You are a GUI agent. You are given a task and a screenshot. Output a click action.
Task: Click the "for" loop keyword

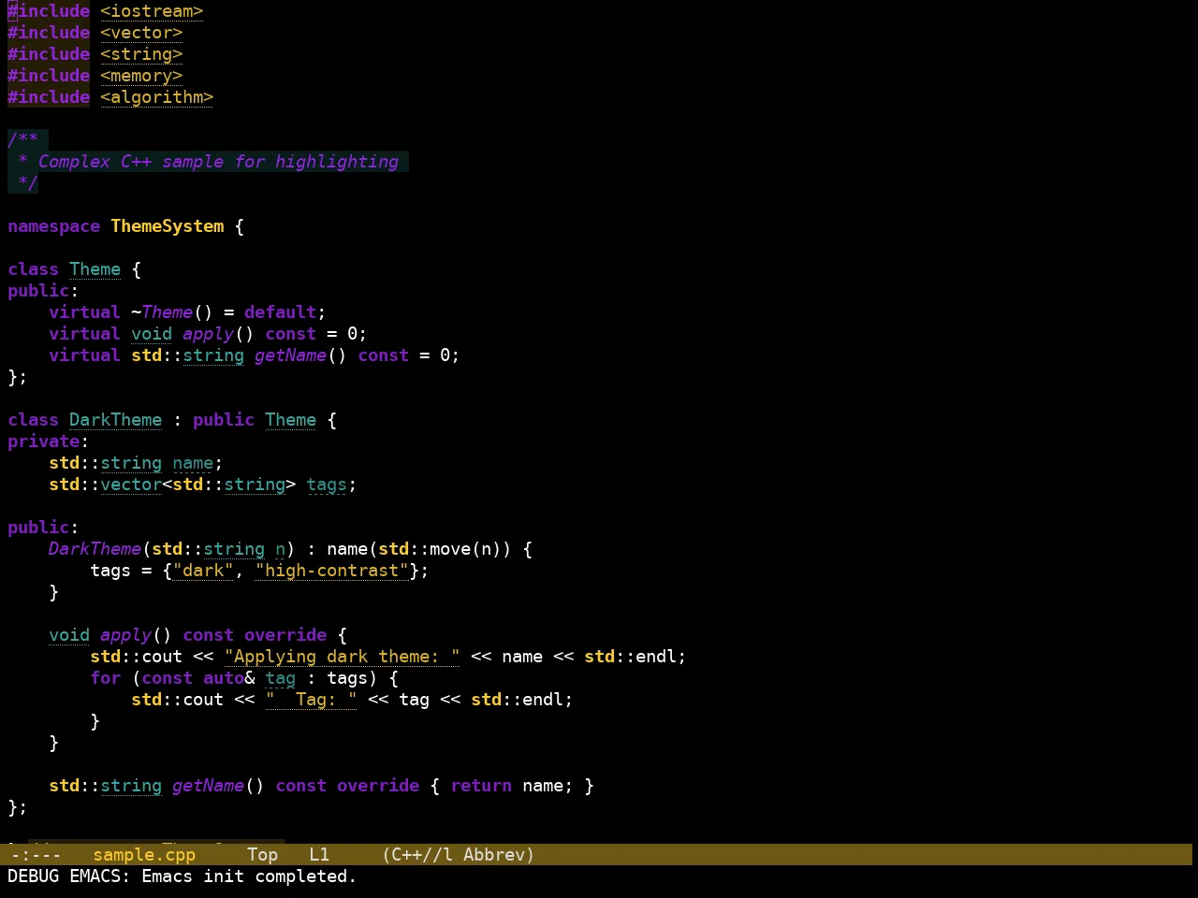tap(106, 678)
